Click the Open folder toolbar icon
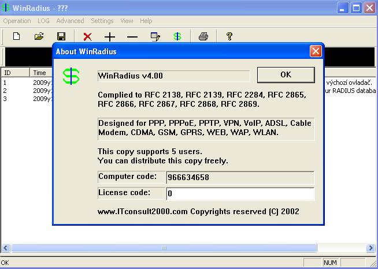378x269 pixels. [x=39, y=36]
